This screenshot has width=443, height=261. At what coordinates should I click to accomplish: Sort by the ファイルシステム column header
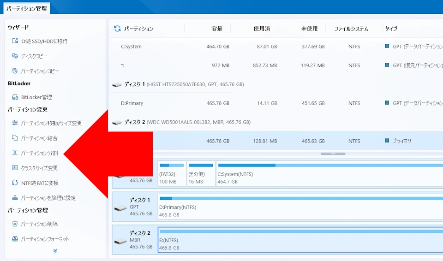[351, 29]
